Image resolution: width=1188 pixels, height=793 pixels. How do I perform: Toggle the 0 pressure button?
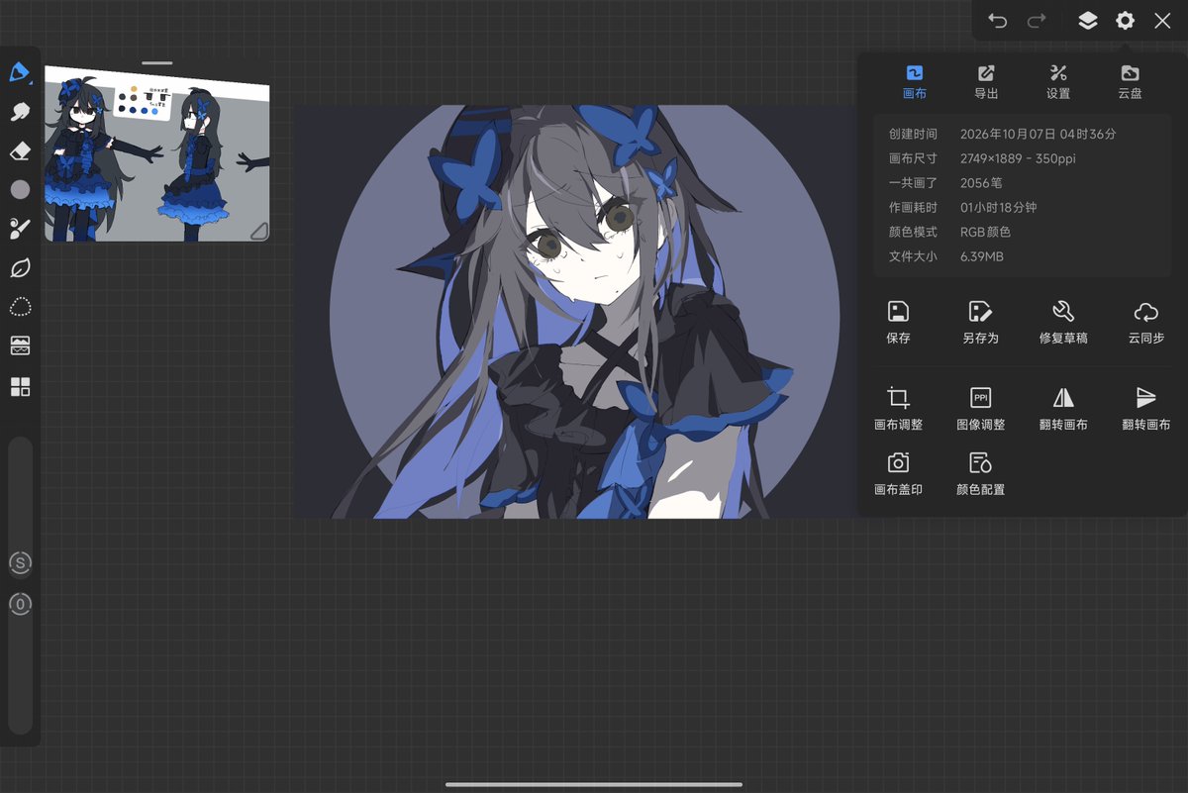20,604
